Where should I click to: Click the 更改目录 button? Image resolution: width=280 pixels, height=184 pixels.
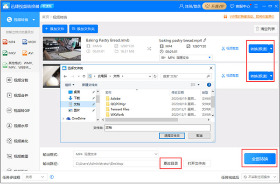[171, 163]
